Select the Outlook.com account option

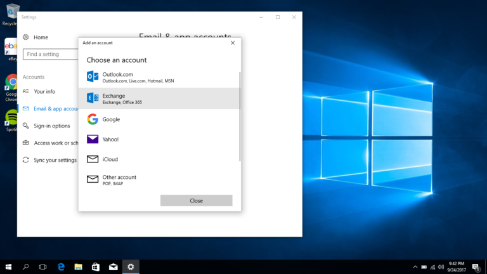click(159, 77)
